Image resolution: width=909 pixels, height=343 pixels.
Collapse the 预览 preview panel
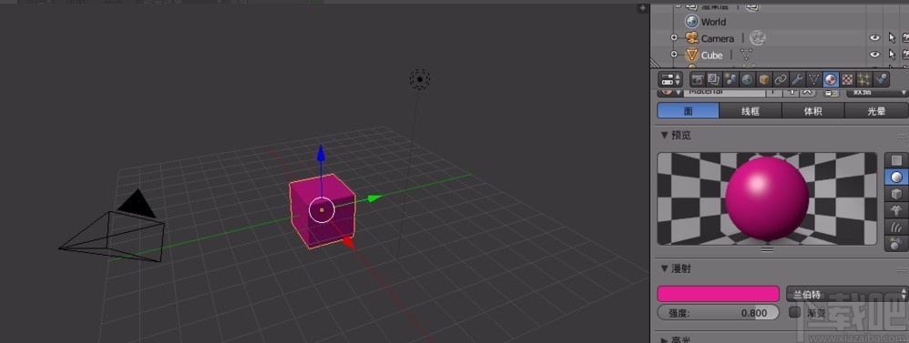click(x=664, y=136)
